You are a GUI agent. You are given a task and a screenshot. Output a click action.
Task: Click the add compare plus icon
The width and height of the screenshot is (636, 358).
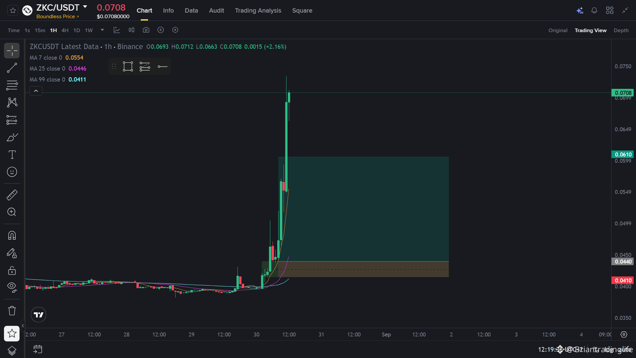tap(161, 30)
